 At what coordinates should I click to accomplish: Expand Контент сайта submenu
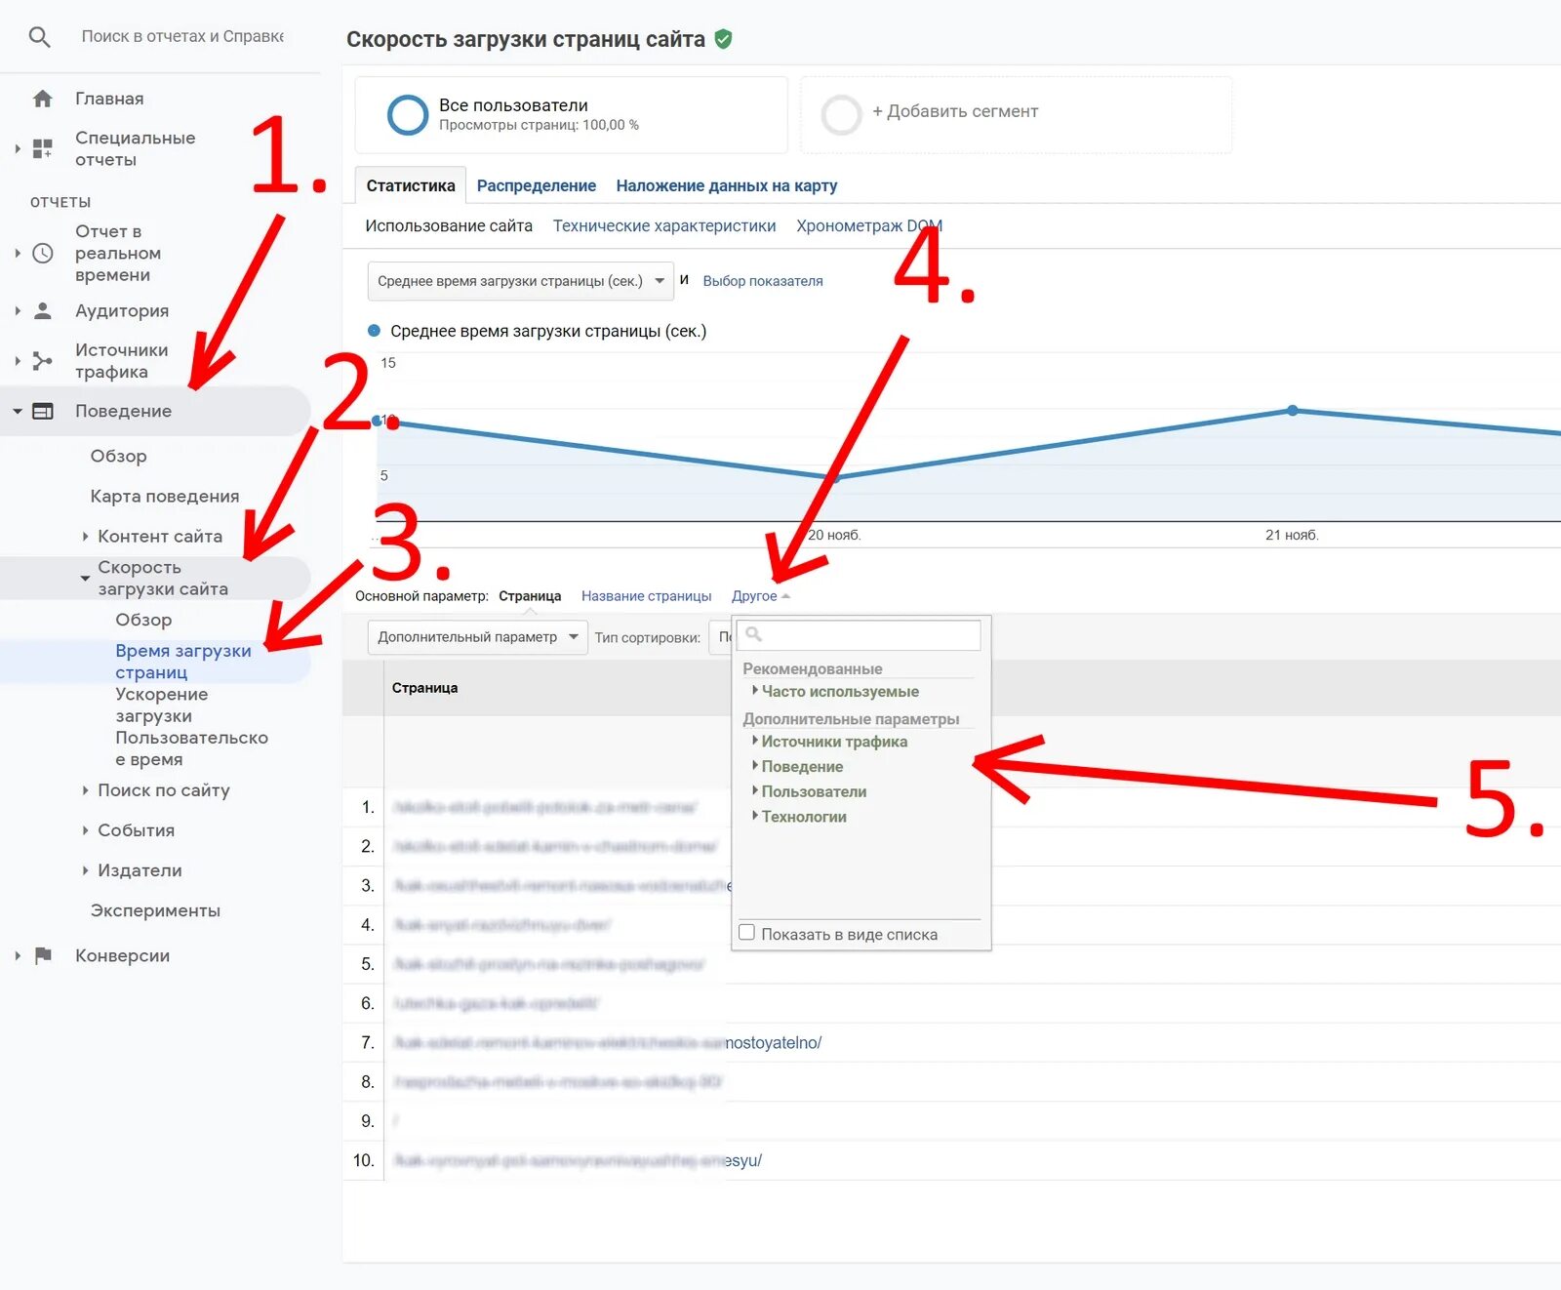point(86,537)
